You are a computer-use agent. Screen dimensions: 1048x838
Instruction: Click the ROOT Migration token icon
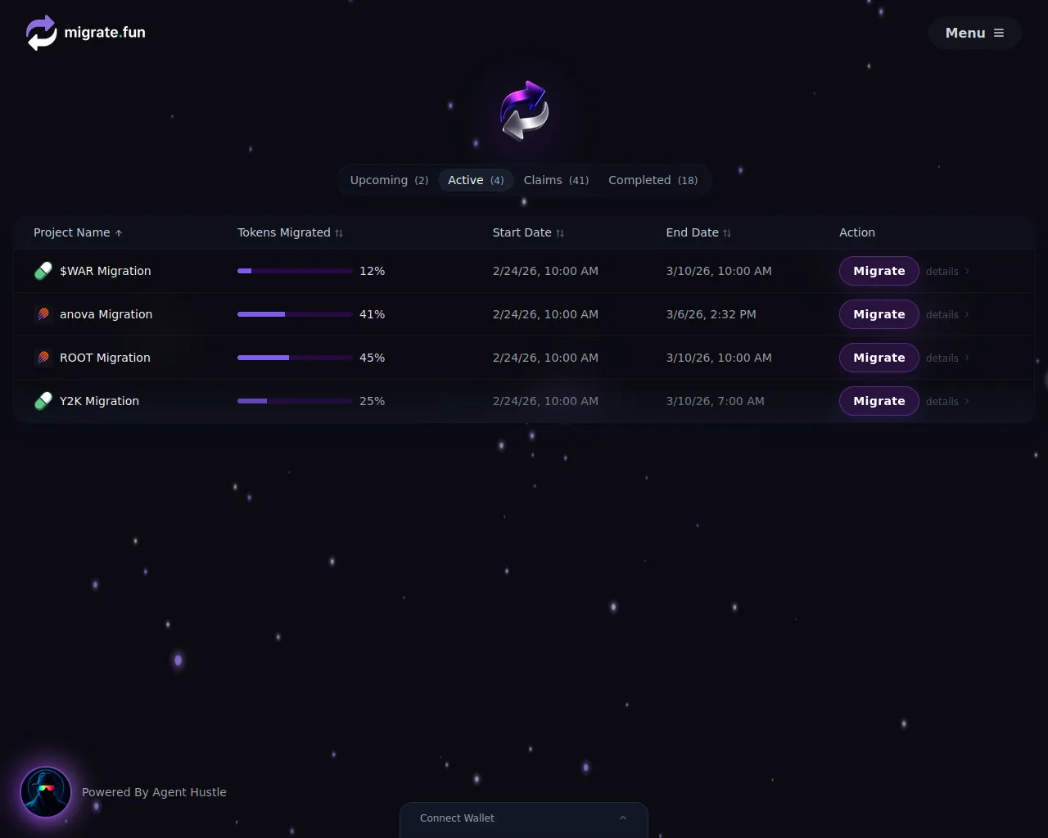pyautogui.click(x=43, y=358)
